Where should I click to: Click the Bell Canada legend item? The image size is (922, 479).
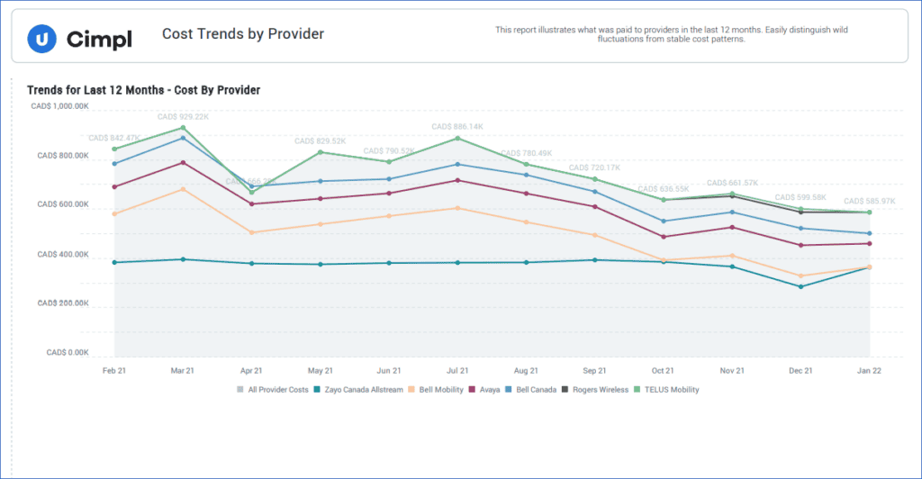[x=530, y=390]
